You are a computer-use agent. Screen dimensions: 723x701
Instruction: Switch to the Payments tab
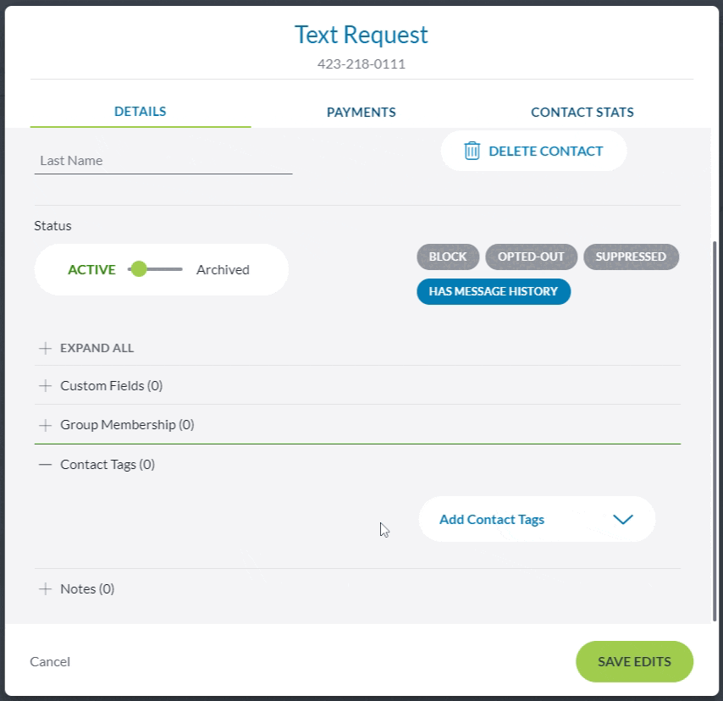pos(361,112)
